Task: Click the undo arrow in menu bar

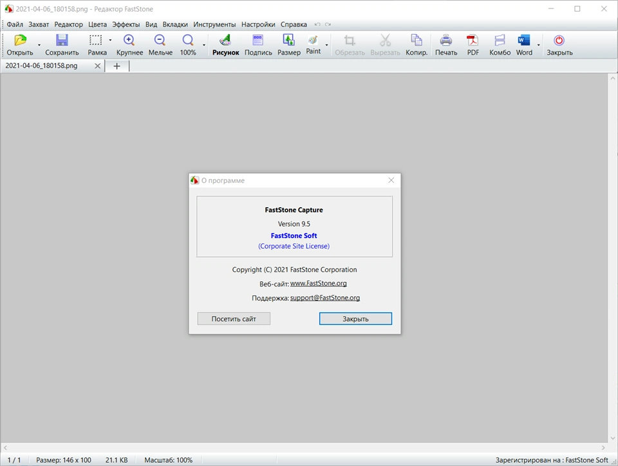Action: 317,24
